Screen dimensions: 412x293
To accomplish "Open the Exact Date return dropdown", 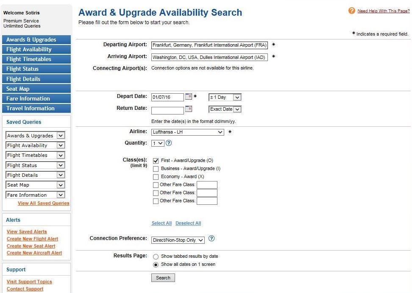I will tap(225, 109).
